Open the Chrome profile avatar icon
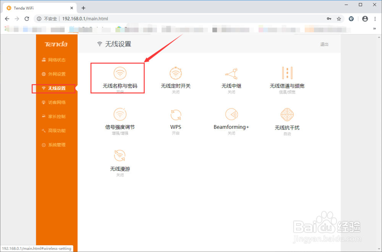This screenshot has width=382, height=252. click(365, 19)
